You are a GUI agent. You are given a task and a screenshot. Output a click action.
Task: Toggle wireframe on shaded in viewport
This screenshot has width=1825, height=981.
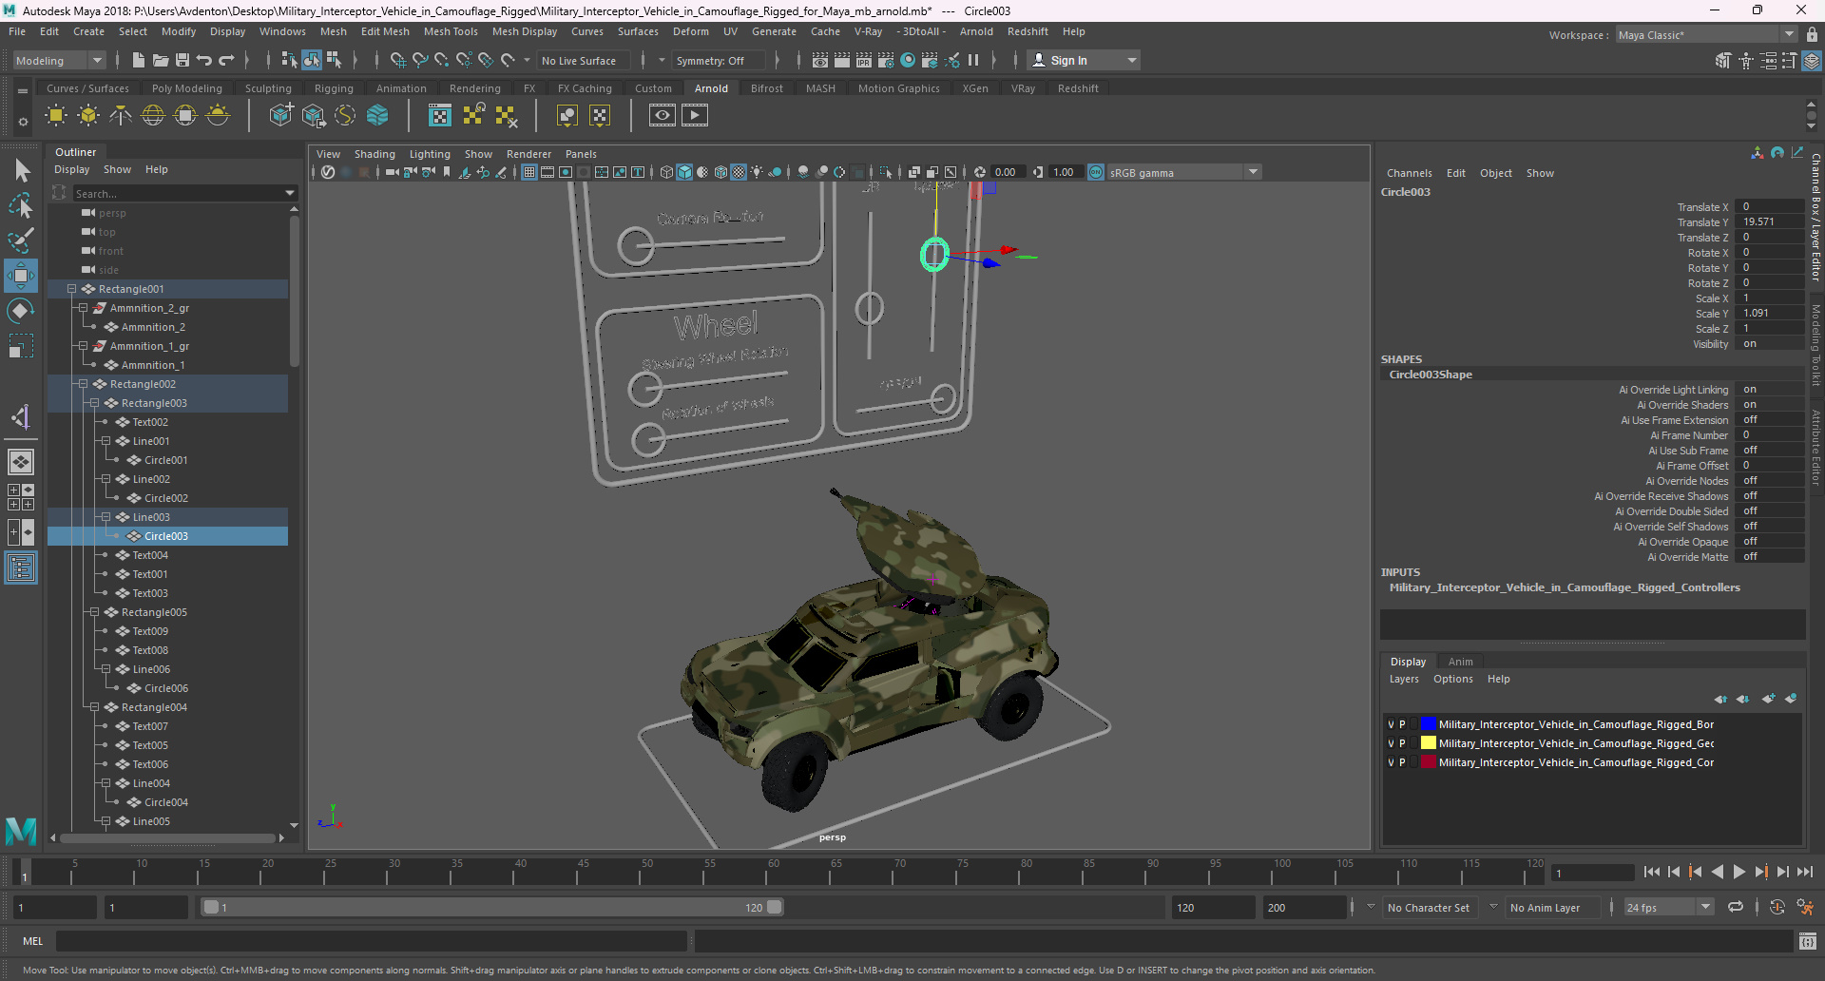720,172
